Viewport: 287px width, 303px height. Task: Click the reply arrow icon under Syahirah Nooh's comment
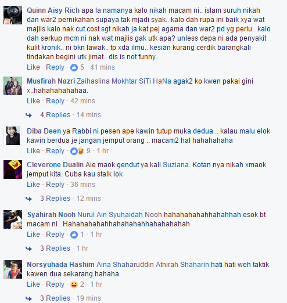pyautogui.click(x=28, y=249)
